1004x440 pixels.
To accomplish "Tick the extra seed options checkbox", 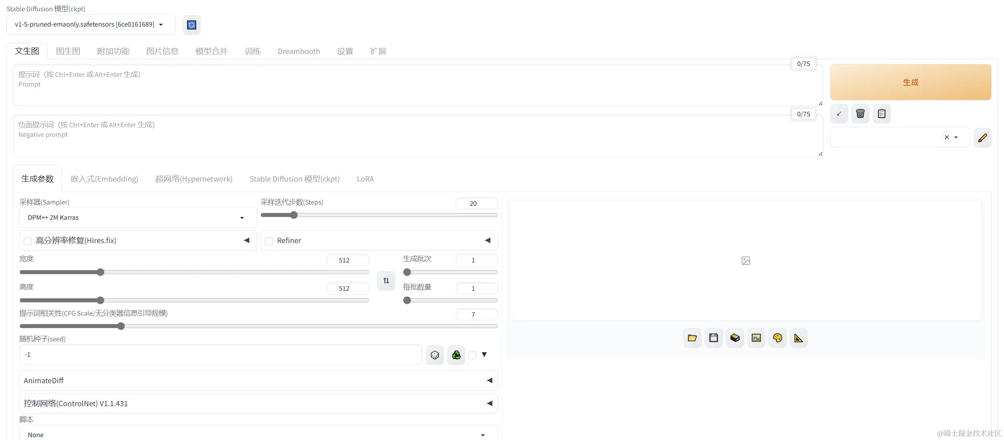I will (x=472, y=355).
